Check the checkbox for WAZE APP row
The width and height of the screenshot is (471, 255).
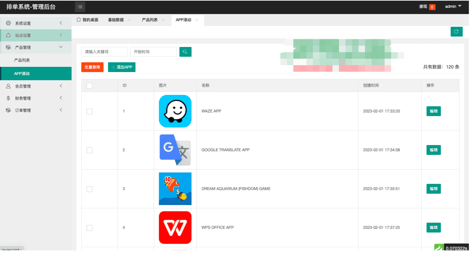click(90, 112)
